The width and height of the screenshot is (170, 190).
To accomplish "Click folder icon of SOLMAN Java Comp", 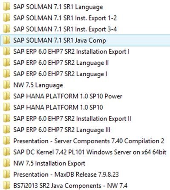I will 6,40.
